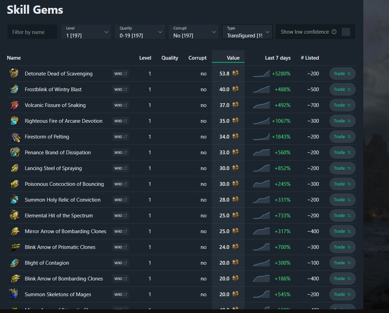Open Trade for Summon Skeletons of Mages
This screenshot has height=313, width=389.
(342, 294)
